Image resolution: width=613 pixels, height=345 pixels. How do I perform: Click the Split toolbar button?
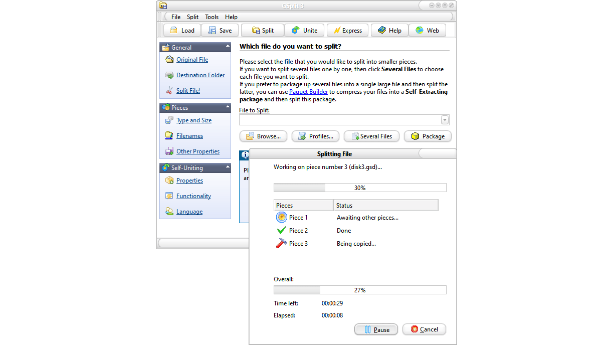262,30
